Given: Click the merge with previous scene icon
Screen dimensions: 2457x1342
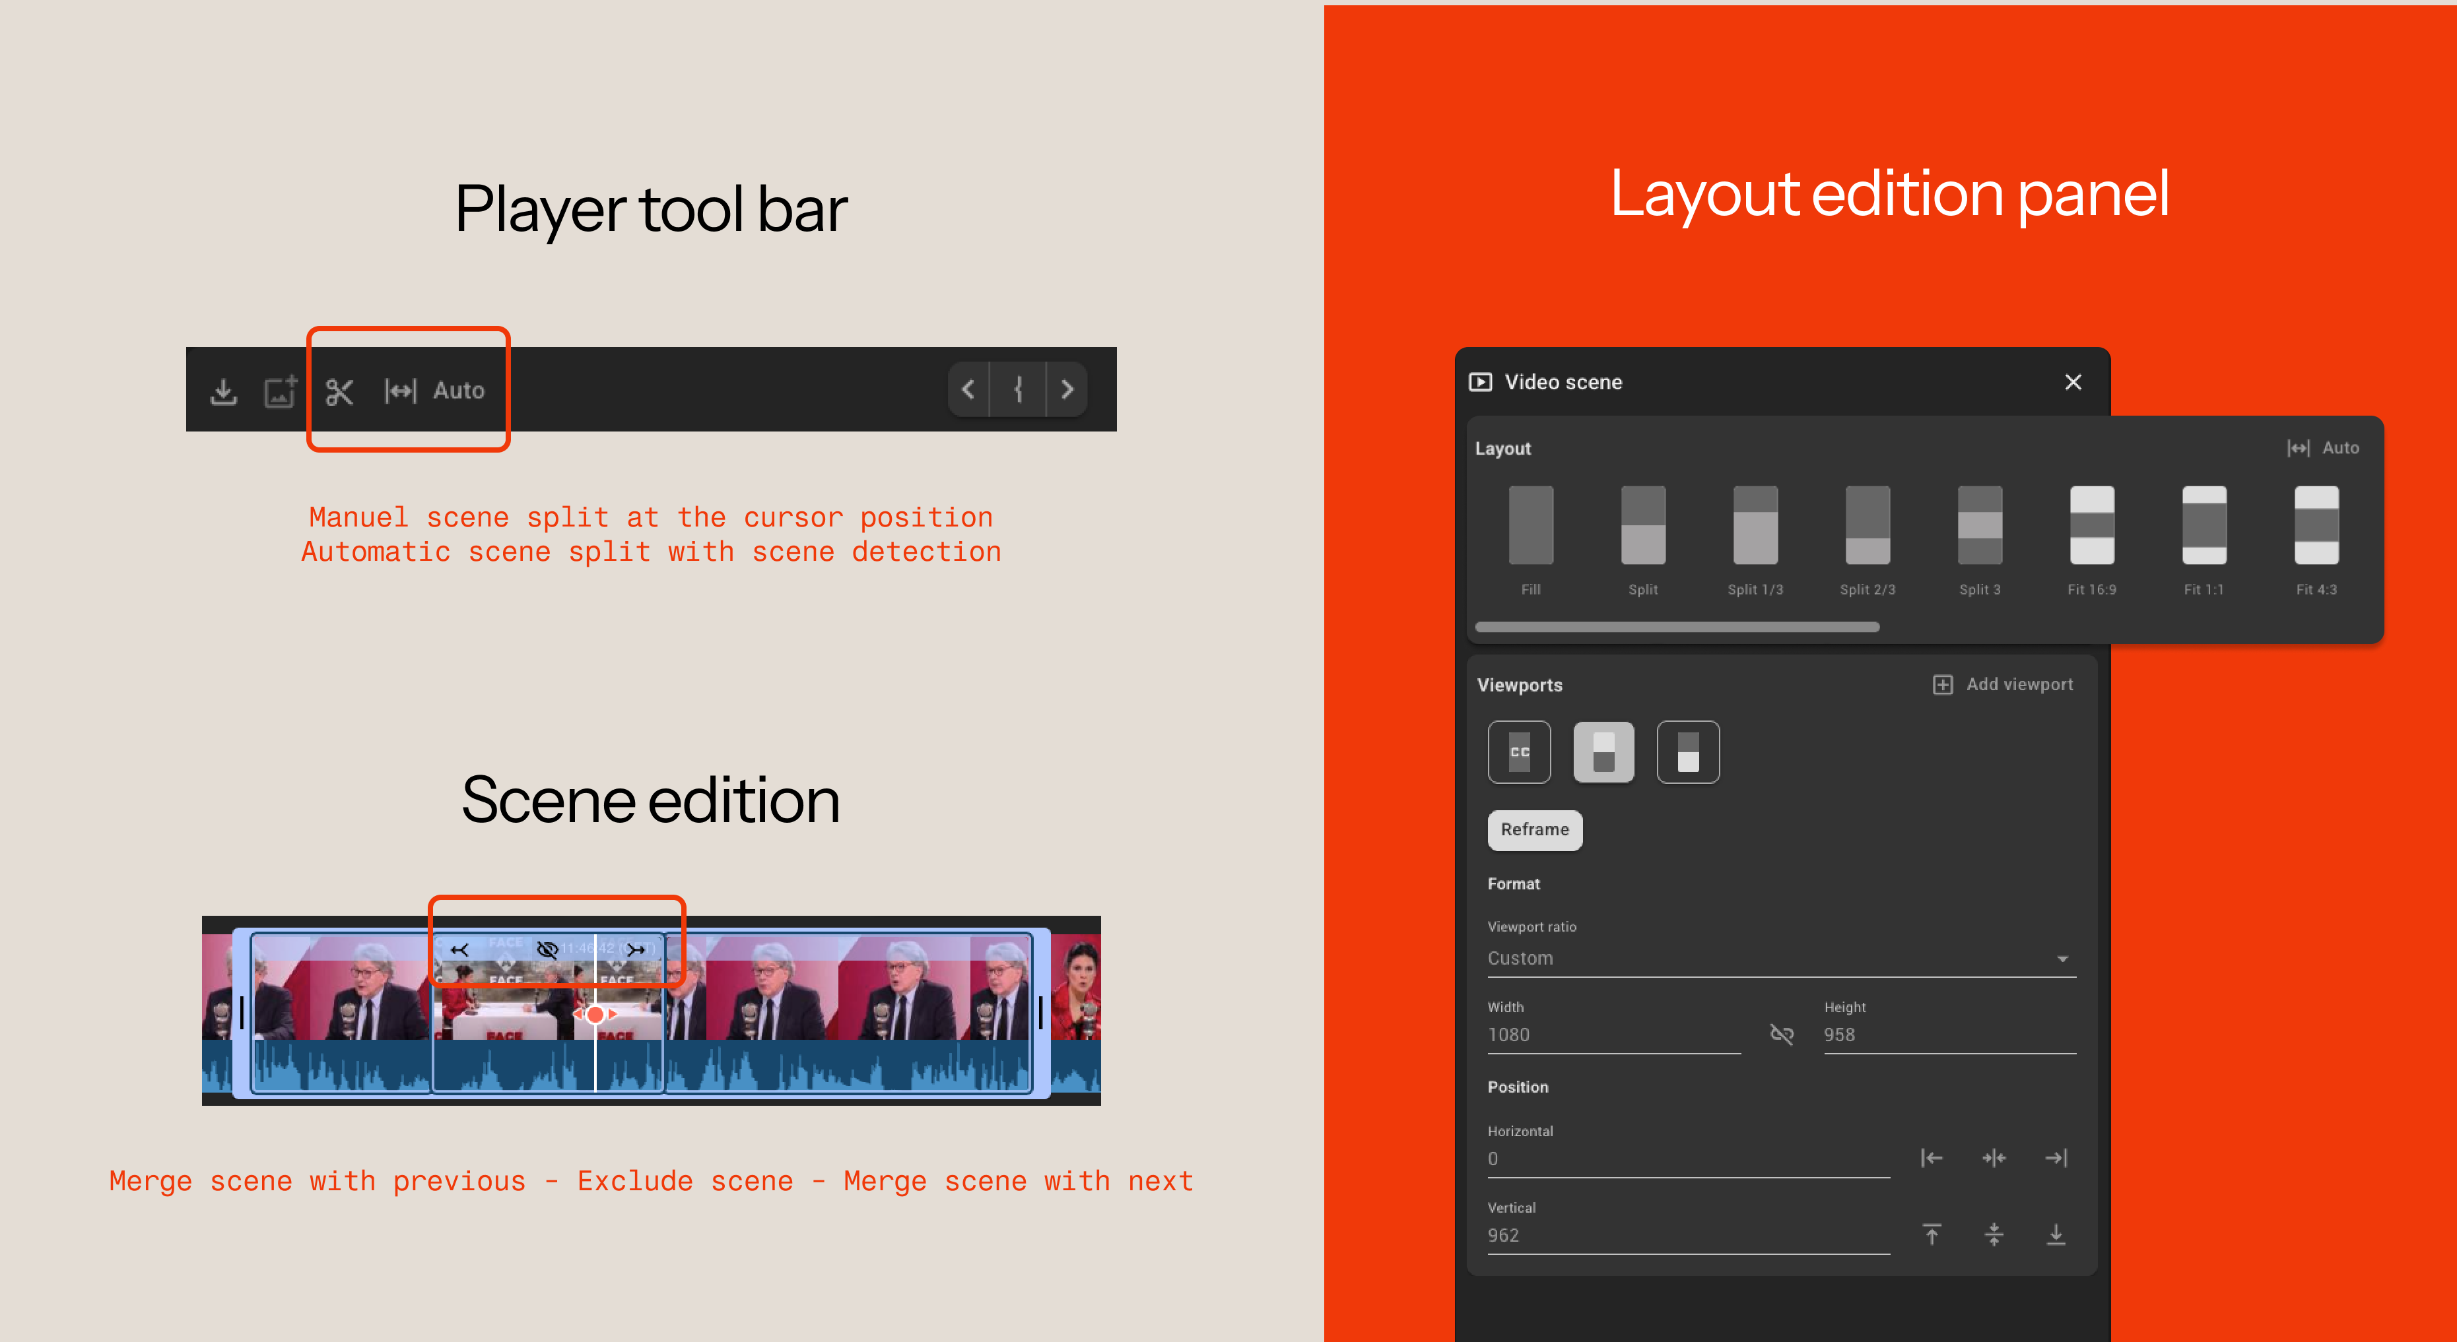Looking at the screenshot, I should [459, 949].
